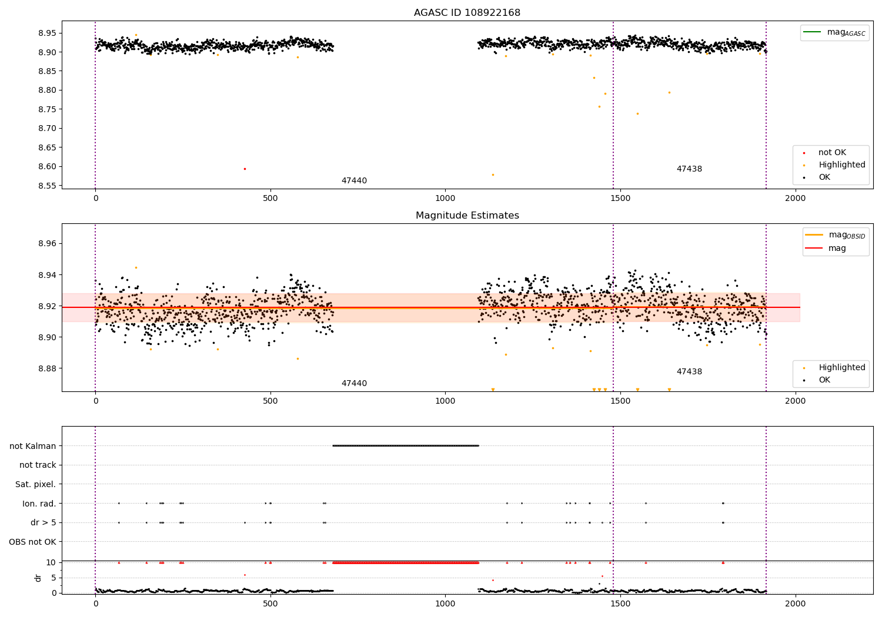Select the orange mag OBSID legend line

[814, 234]
